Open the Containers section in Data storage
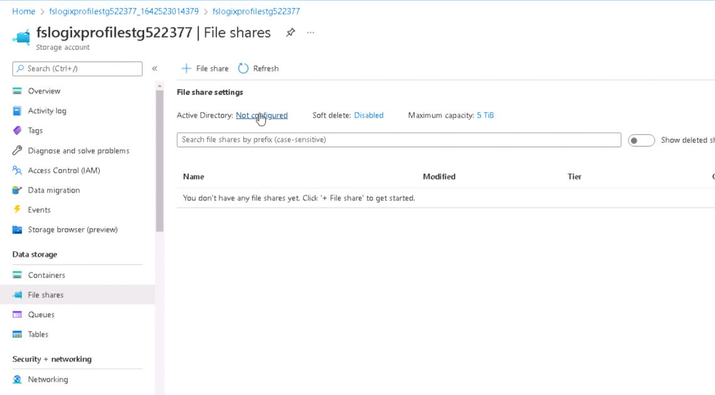This screenshot has width=715, height=395. click(48, 275)
